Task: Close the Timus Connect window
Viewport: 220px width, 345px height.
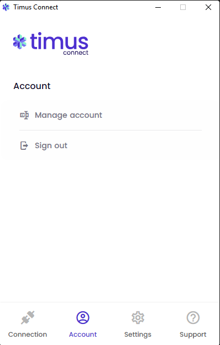Action: [x=208, y=7]
